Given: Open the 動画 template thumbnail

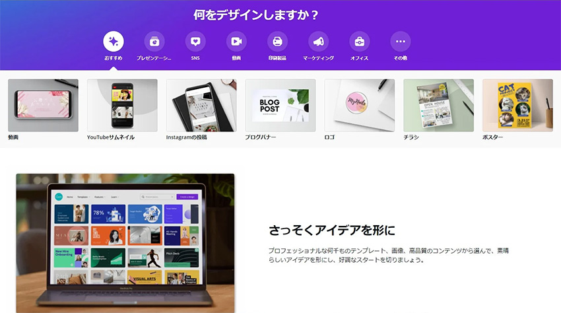Looking at the screenshot, I should (x=44, y=105).
